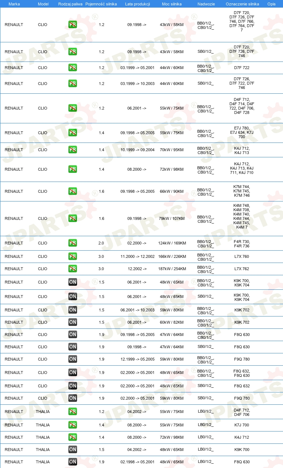Select the 60kW / 82KM power cell
The width and height of the screenshot is (283, 468).
172,322
